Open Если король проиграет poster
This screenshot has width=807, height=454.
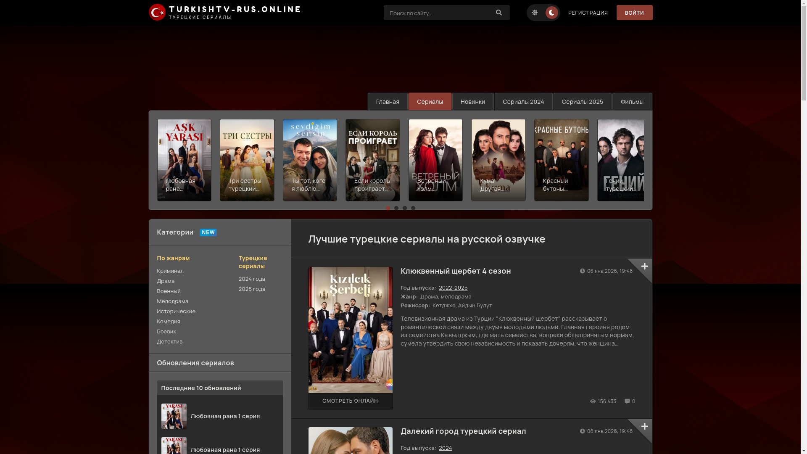372,160
